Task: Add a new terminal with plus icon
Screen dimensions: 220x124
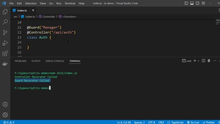Action: [195, 61]
